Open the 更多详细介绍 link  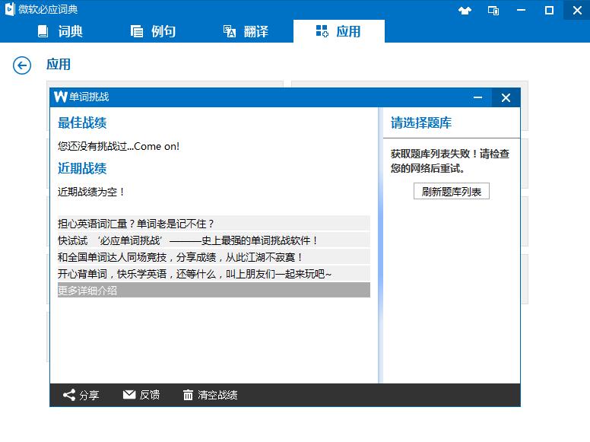coord(87,291)
